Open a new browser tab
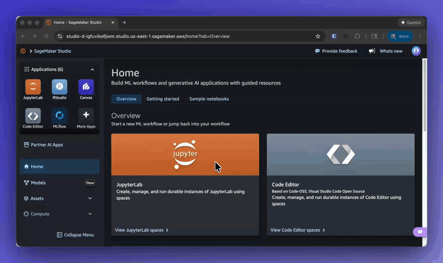Screen dimensions: 443x263 click(x=124, y=23)
